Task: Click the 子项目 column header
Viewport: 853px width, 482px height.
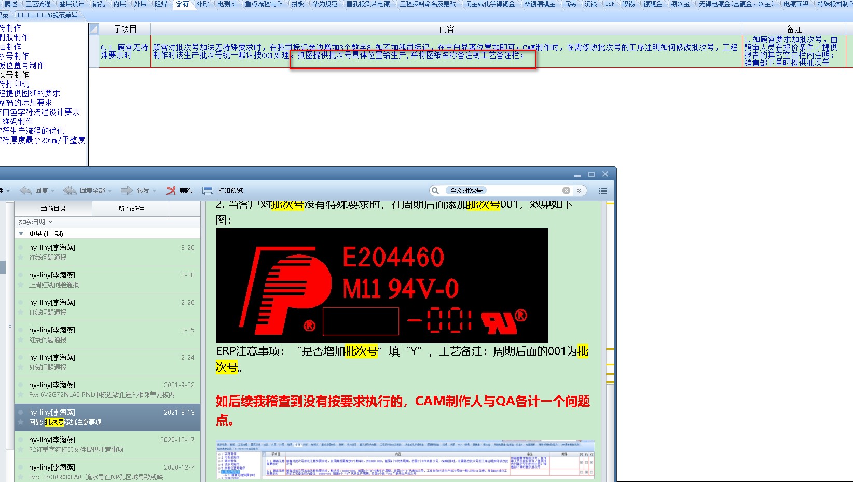Action: tap(125, 30)
